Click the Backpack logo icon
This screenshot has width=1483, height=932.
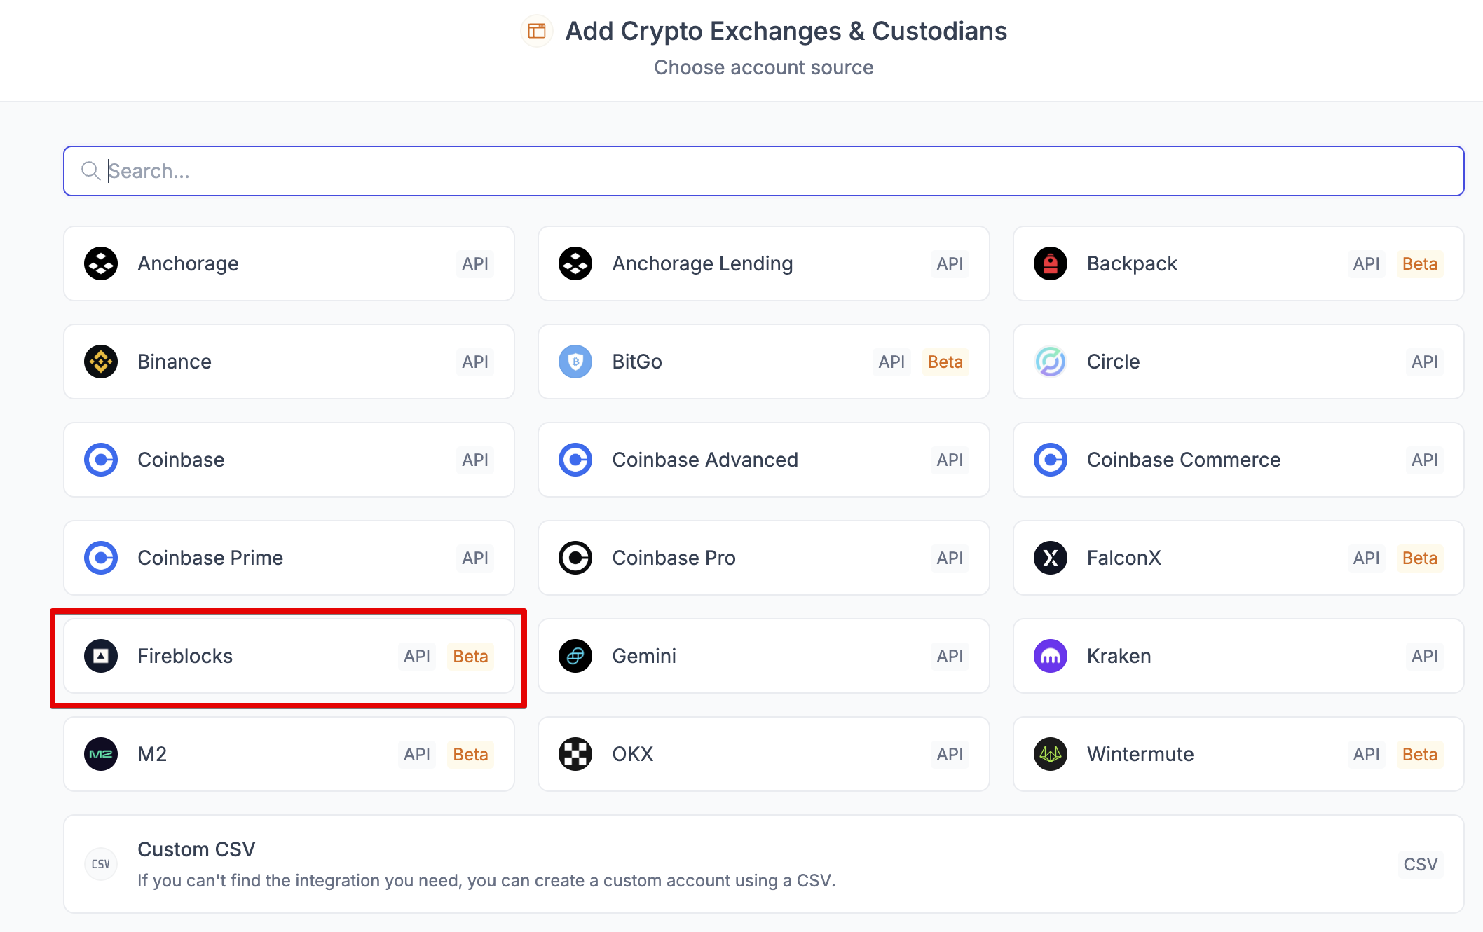pos(1050,264)
